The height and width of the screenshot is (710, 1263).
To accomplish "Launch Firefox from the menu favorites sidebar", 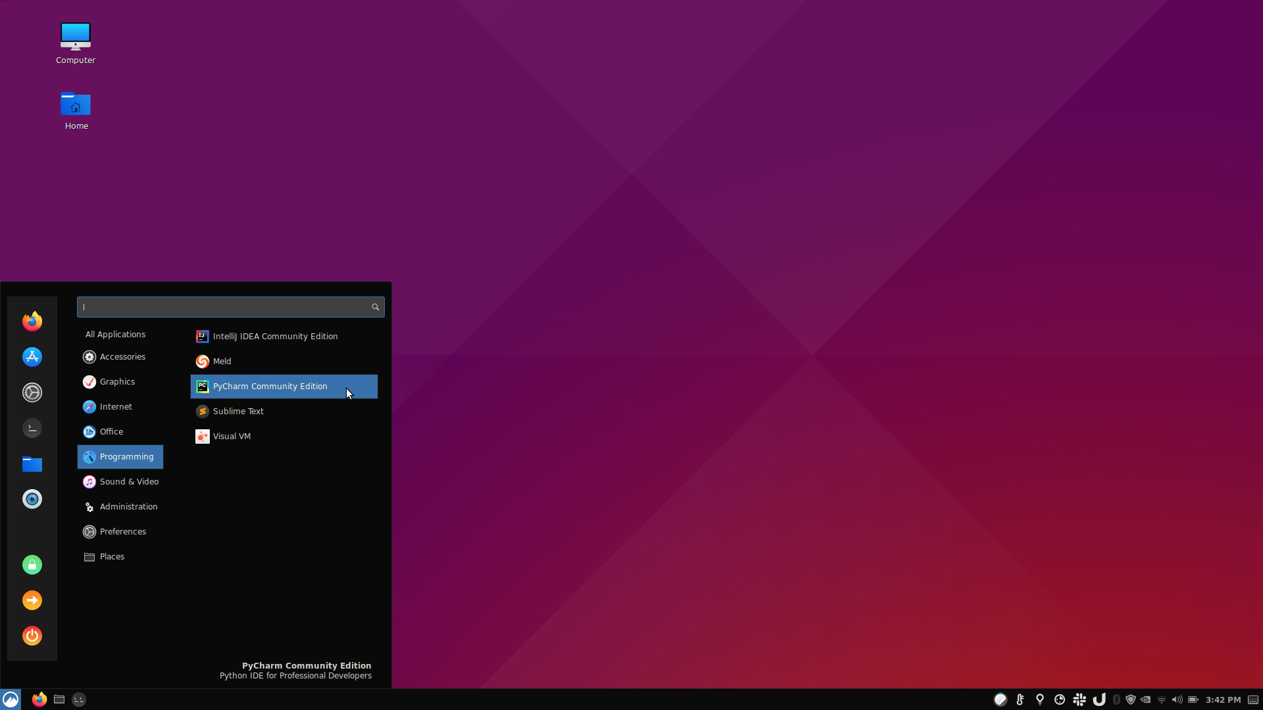I will click(32, 321).
